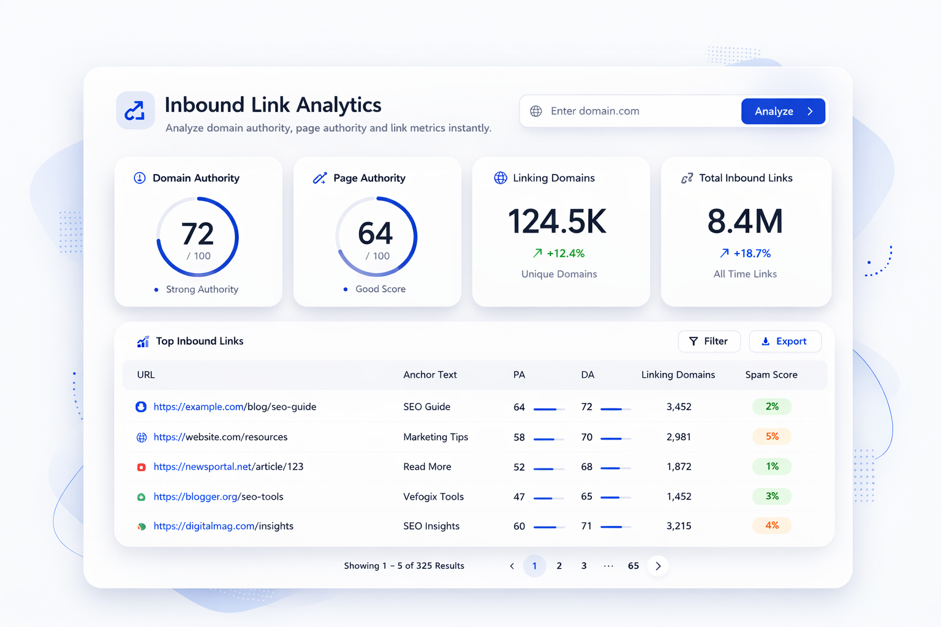Click the Top Inbound Links chart icon

tap(142, 341)
